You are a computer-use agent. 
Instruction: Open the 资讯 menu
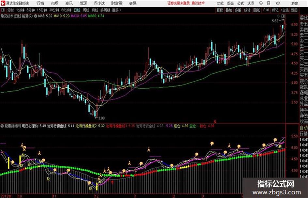[x=69, y=3]
